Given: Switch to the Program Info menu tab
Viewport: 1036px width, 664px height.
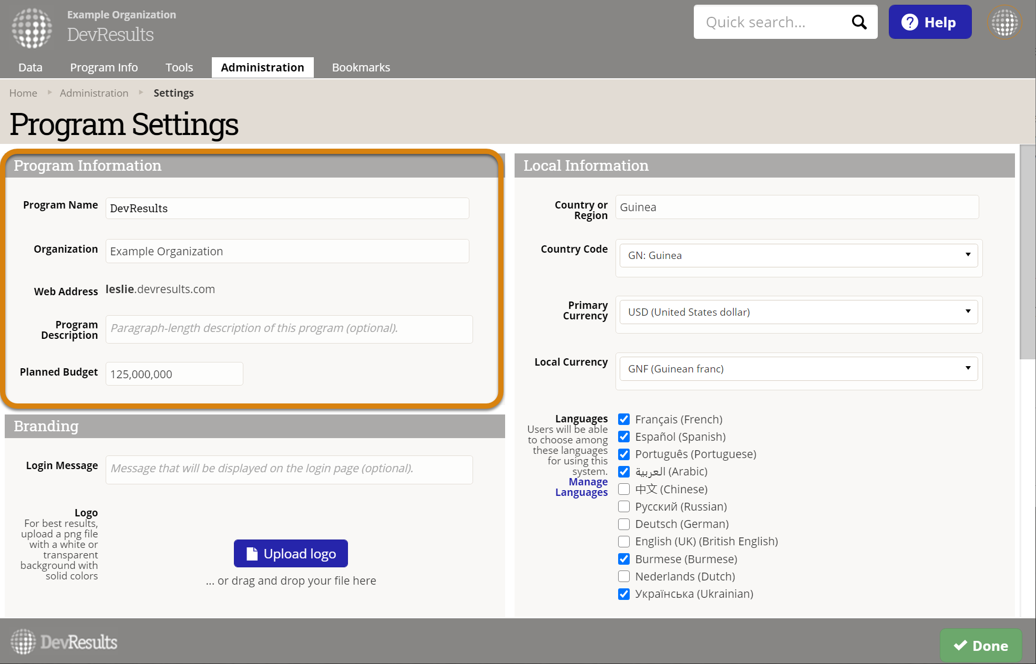Looking at the screenshot, I should coord(104,67).
